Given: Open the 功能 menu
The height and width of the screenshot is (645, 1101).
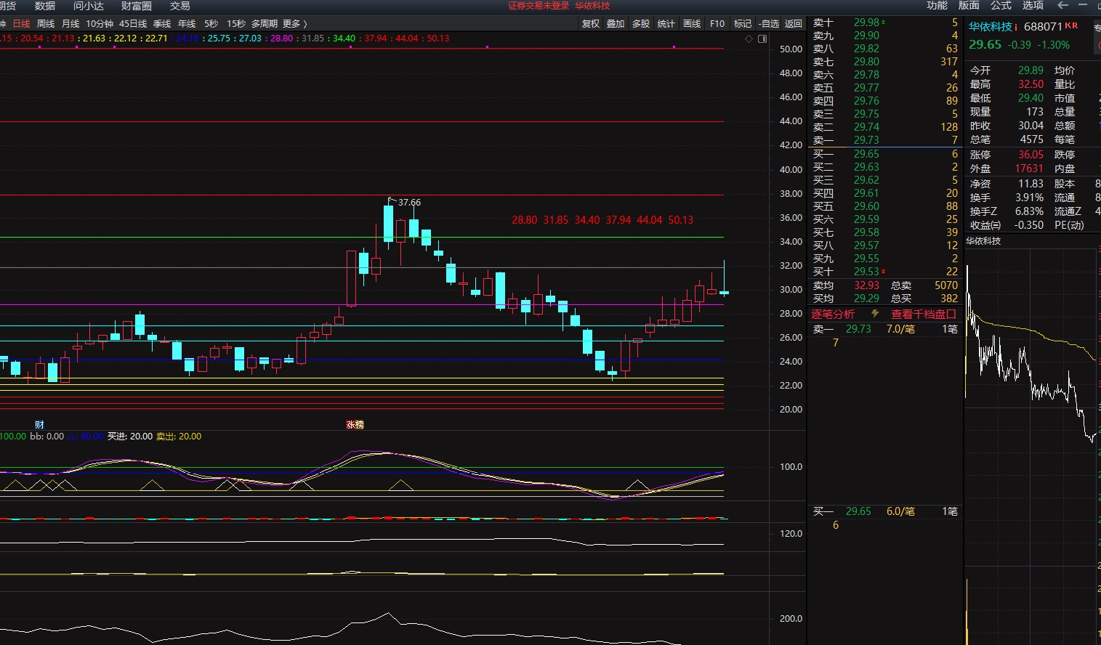Looking at the screenshot, I should pyautogui.click(x=937, y=6).
